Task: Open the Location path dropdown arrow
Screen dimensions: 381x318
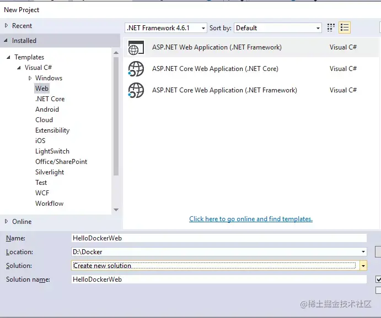Action: pyautogui.click(x=363, y=252)
